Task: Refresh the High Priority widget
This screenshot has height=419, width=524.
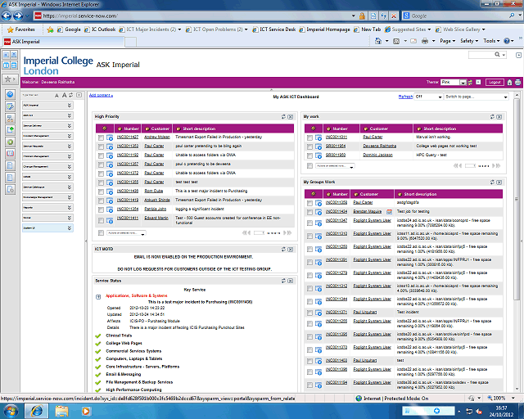Action: tap(283, 116)
